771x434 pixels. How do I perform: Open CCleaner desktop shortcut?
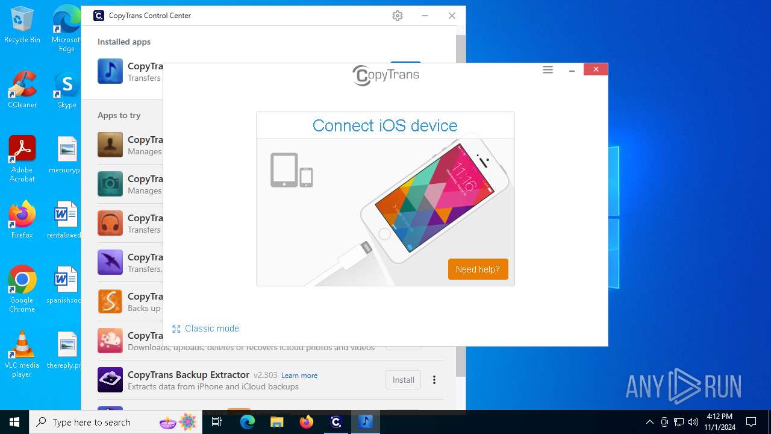point(22,90)
